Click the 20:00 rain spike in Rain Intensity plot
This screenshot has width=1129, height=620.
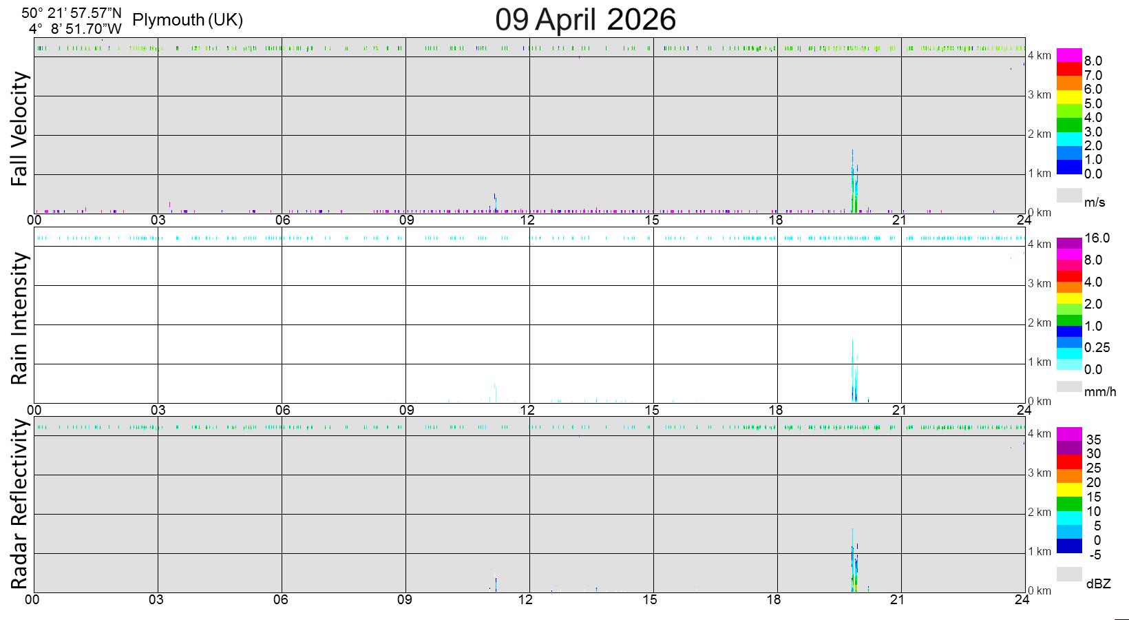854,371
